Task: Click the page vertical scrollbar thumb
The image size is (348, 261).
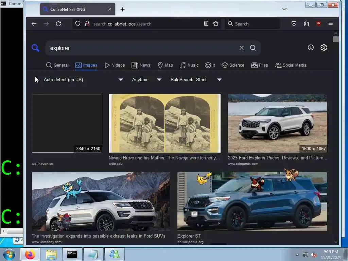Action: click(336, 39)
